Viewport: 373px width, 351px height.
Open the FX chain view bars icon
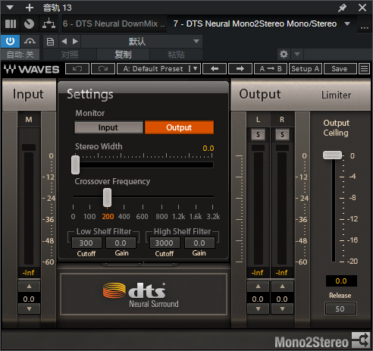click(x=11, y=24)
